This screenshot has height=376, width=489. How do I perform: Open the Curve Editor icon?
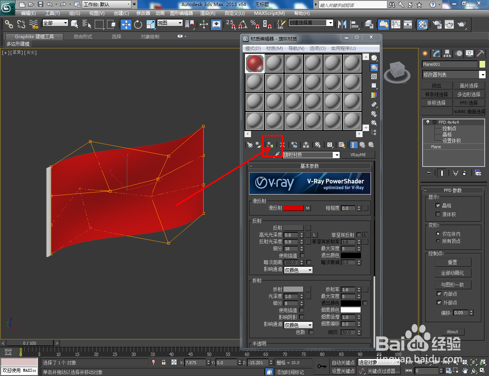point(396,24)
